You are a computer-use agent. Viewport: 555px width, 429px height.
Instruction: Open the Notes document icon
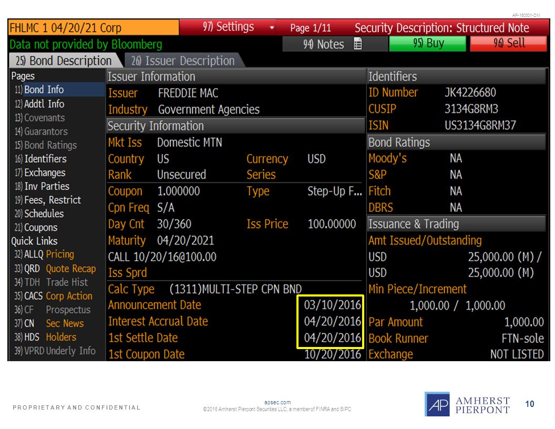pyautogui.click(x=358, y=44)
